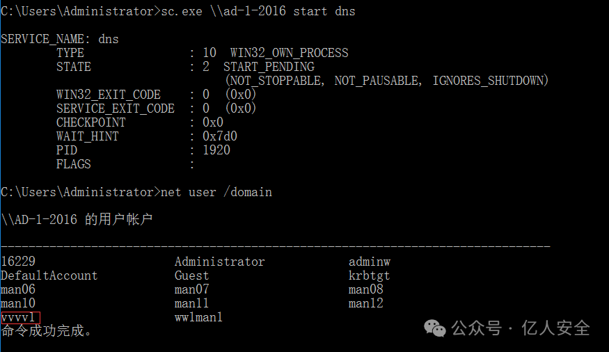
Task: Click the man06 username
Action: point(18,289)
